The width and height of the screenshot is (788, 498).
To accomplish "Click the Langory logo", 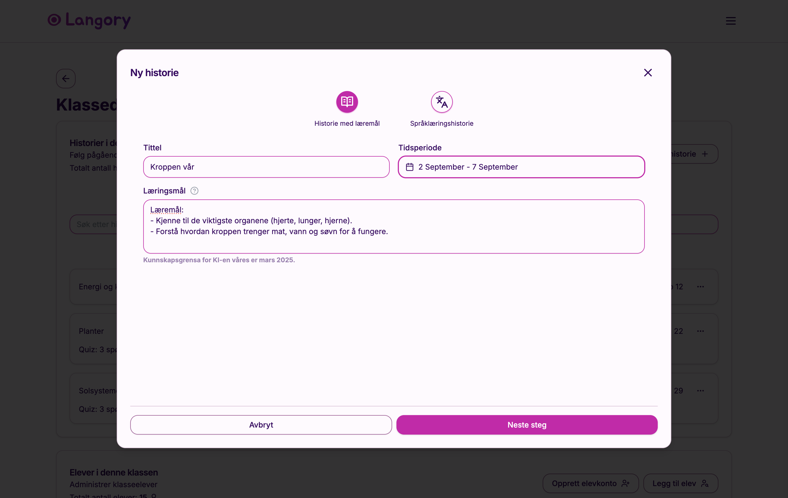I will click(x=89, y=20).
